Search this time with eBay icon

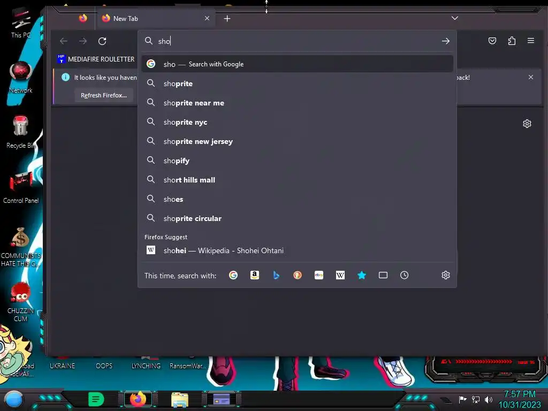pyautogui.click(x=319, y=276)
